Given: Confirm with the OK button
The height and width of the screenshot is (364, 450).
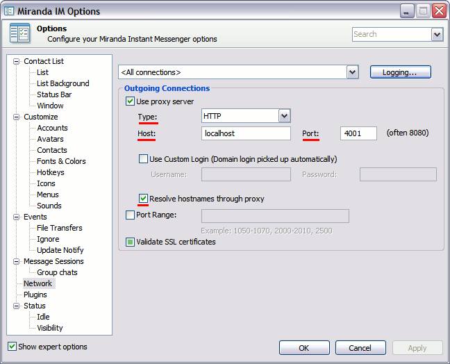Looking at the screenshot, I should 304,348.
